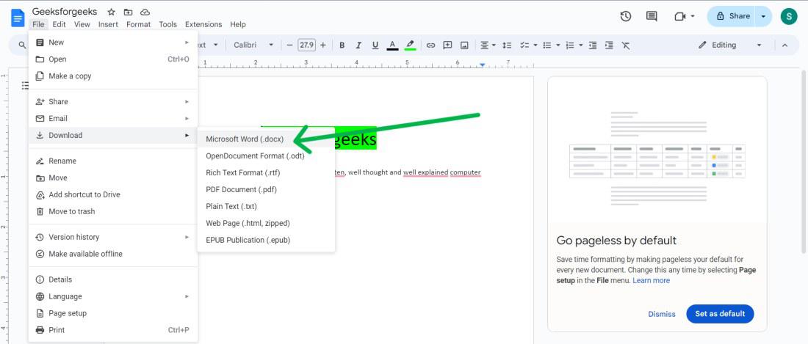The height and width of the screenshot is (344, 808).
Task: Choose New in File menu
Action: pyautogui.click(x=113, y=43)
